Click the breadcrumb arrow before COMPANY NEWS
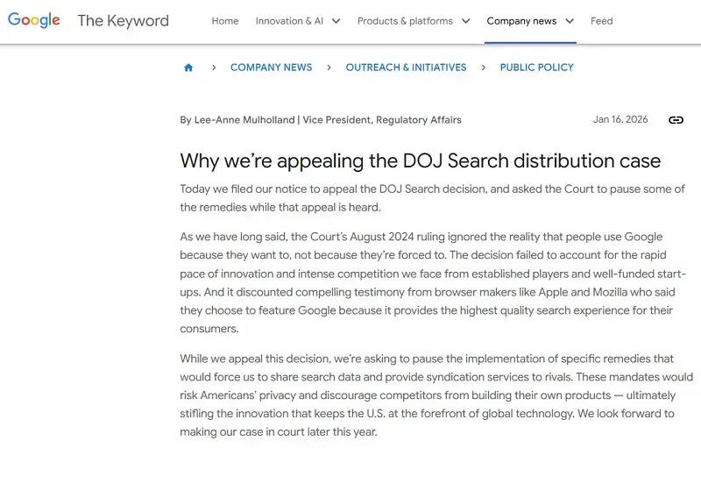 tap(213, 68)
